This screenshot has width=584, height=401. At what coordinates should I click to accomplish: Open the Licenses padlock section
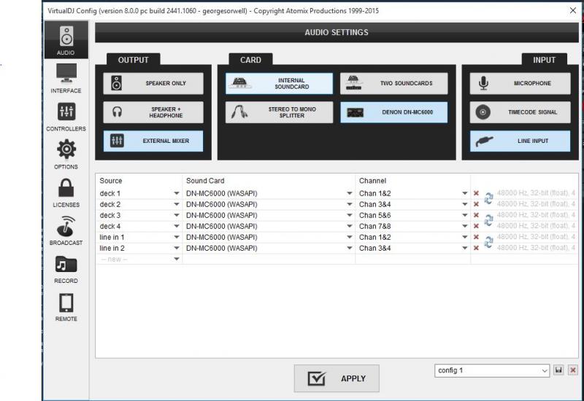(66, 192)
